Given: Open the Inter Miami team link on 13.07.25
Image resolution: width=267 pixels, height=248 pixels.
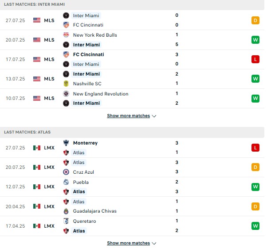Looking at the screenshot, I should [x=86, y=74].
